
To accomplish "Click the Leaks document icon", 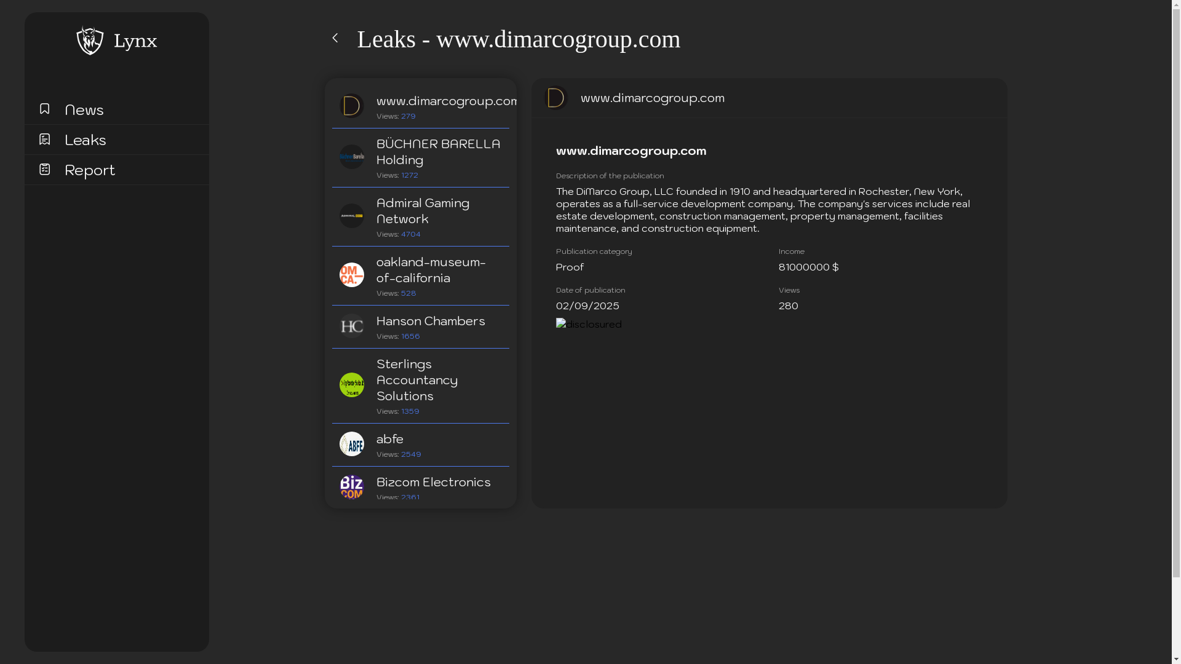I will coord(44,140).
